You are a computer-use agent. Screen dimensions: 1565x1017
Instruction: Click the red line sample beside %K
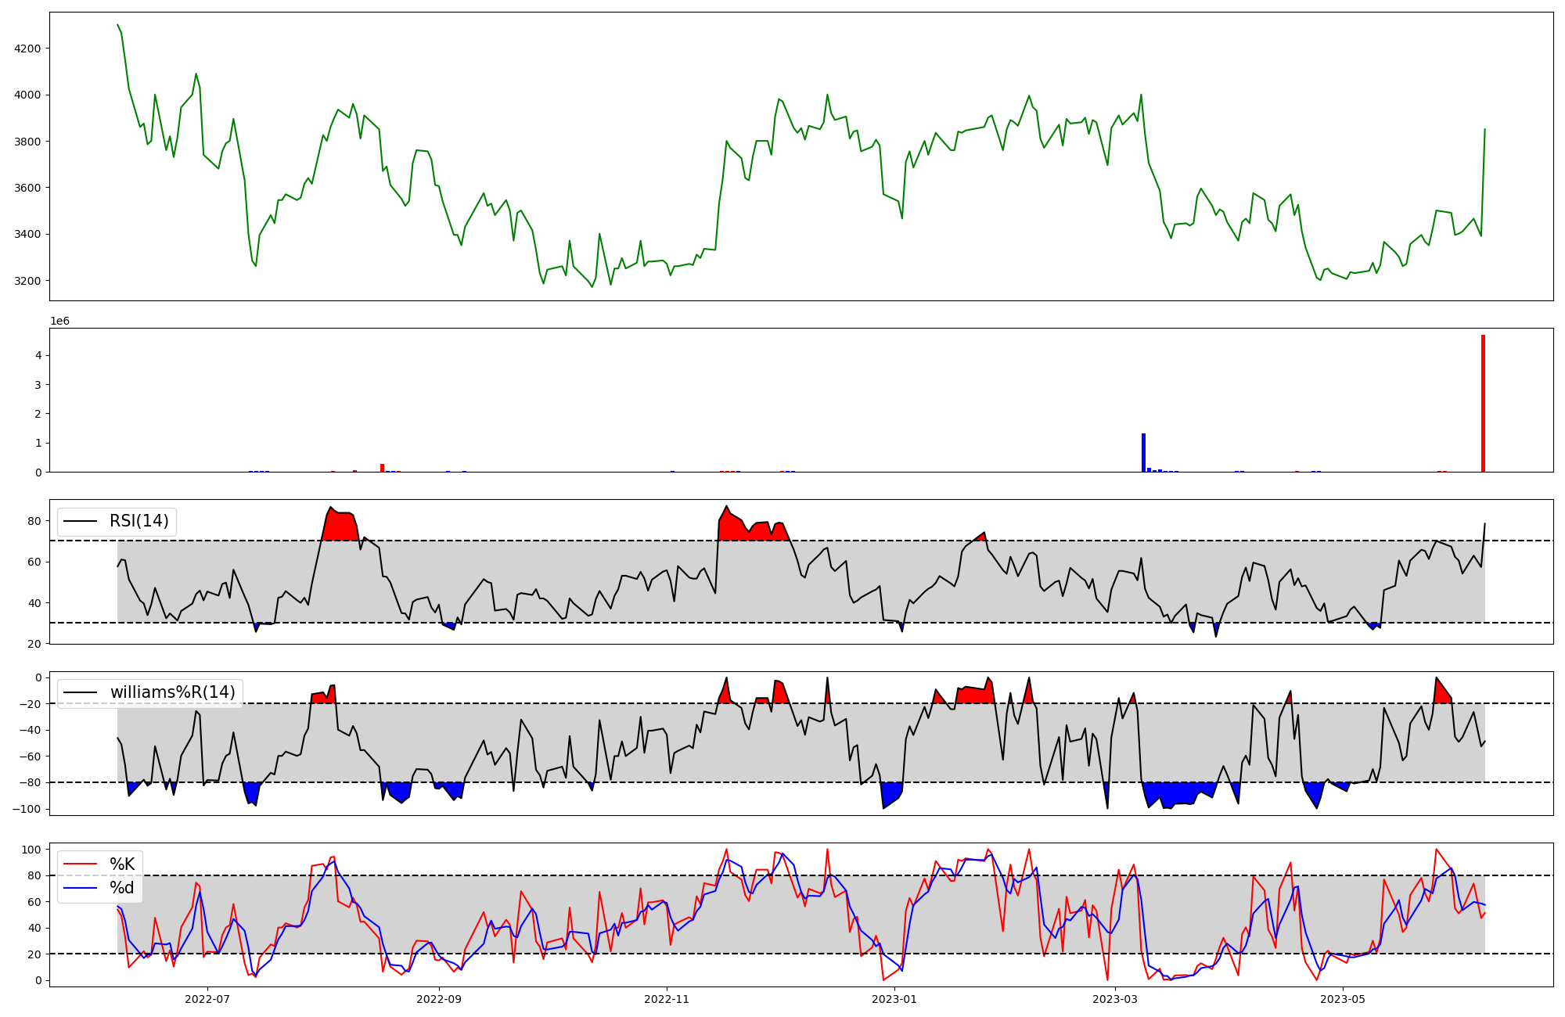point(81,864)
